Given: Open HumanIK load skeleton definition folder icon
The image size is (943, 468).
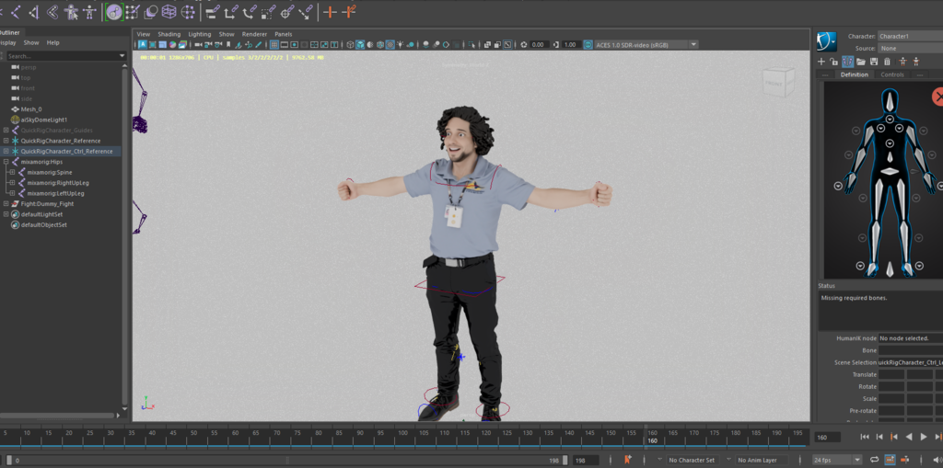Looking at the screenshot, I should (x=861, y=62).
